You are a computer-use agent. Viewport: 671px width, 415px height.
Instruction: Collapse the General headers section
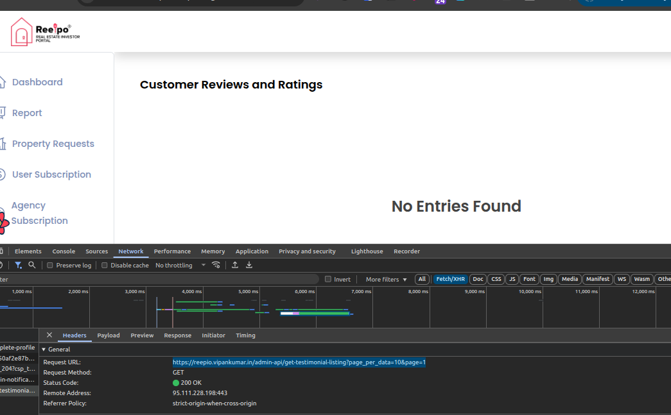pos(44,350)
